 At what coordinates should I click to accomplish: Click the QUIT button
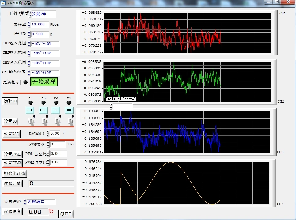click(66, 214)
